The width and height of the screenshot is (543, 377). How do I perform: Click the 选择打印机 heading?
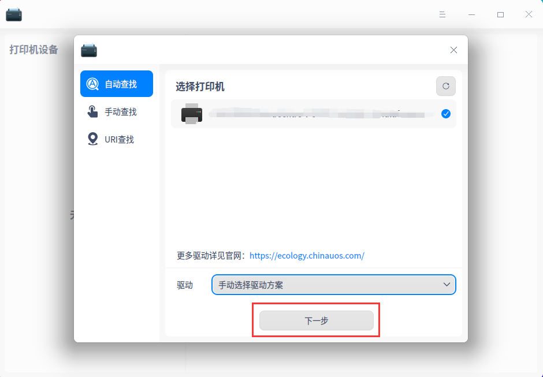[x=200, y=87]
